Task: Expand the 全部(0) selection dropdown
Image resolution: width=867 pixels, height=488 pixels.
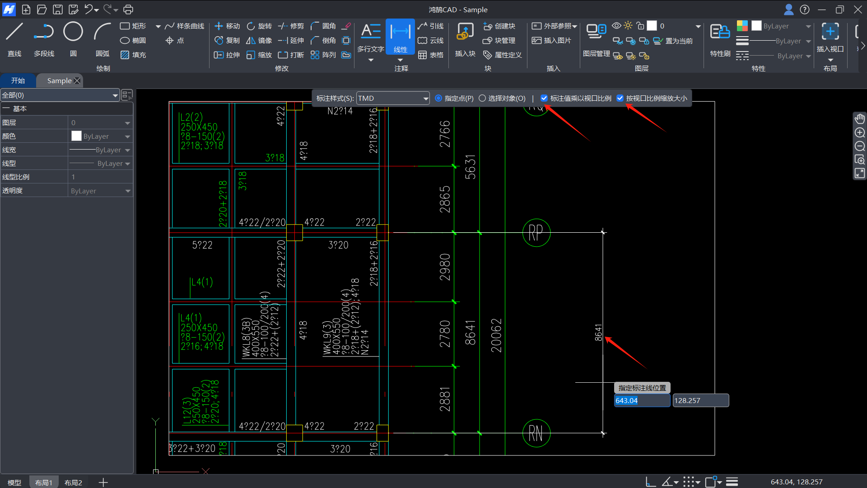Action: tap(115, 95)
